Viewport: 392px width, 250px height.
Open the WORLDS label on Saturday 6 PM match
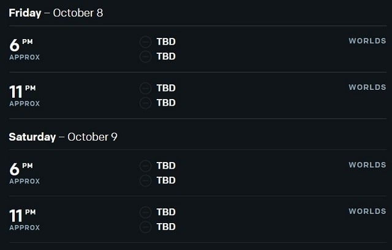[x=367, y=165]
